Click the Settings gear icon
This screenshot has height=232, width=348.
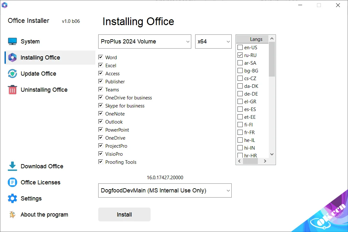pos(12,199)
